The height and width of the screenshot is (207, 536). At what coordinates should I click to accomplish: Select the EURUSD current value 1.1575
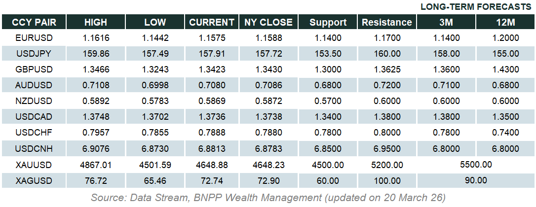212,37
